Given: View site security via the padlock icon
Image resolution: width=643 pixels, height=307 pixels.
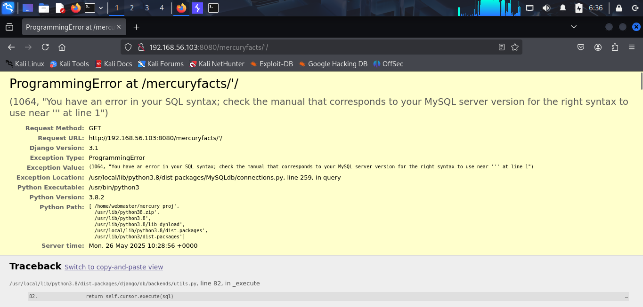Looking at the screenshot, I should 141,47.
